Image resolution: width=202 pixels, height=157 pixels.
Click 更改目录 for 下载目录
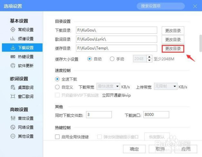173,31
